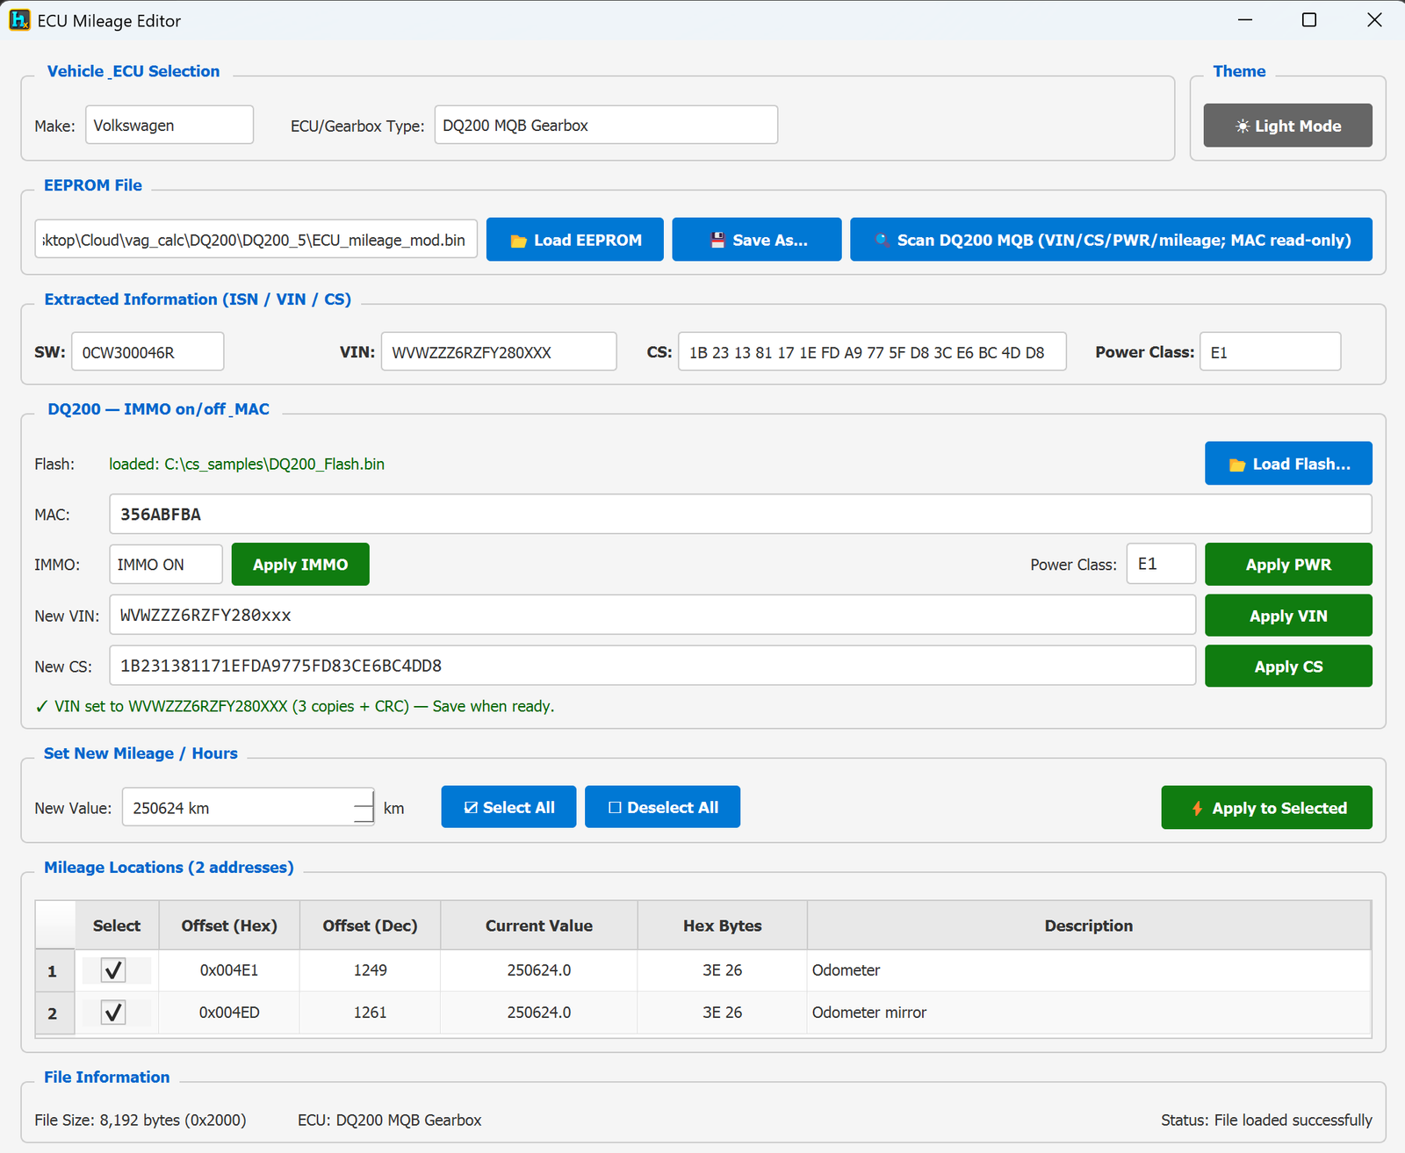Screen dimensions: 1405x1153
Task: Click Hex Bytes cell in the 0x004ED row
Action: click(723, 1012)
